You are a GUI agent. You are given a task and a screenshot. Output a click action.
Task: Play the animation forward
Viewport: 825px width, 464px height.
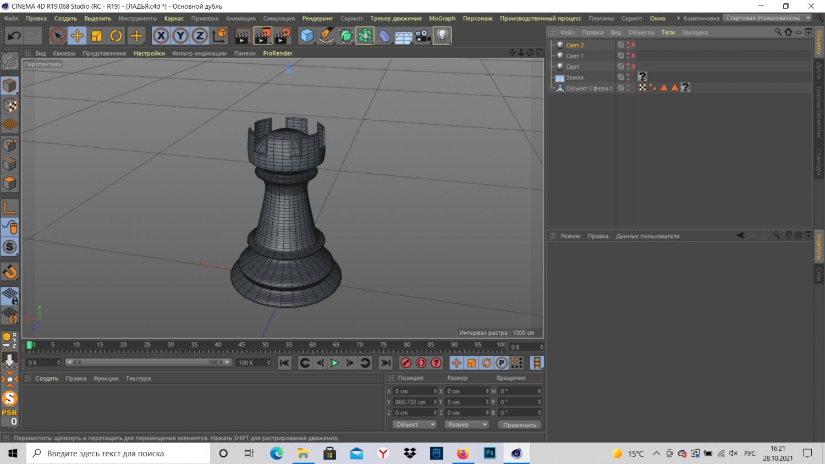(334, 363)
